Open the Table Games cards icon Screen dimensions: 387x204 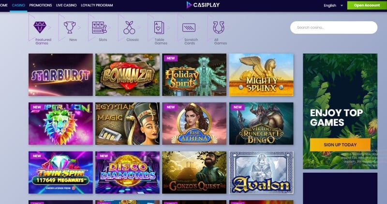[159, 27]
